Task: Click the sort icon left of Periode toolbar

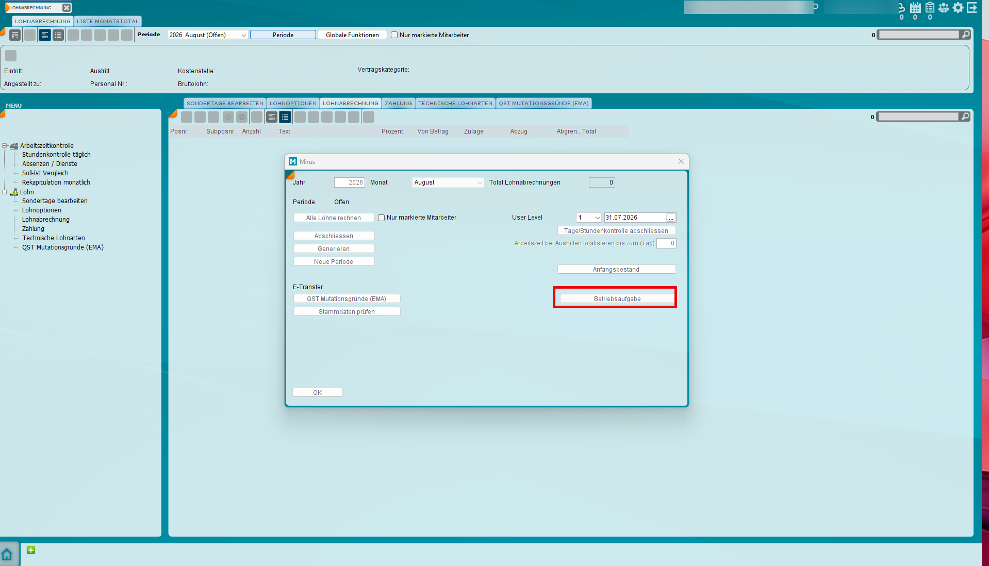Action: (15, 35)
